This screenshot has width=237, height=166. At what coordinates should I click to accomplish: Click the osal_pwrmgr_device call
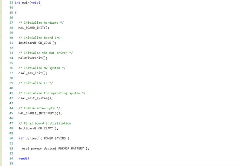pos(56,148)
